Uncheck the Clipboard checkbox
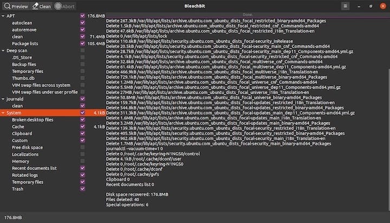390x223 pixels. click(82, 134)
